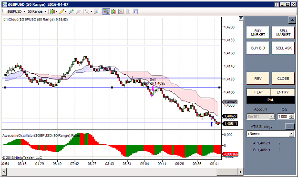298x178 pixels.
Task: Click SELL MARKET button
Action: pos(283,33)
